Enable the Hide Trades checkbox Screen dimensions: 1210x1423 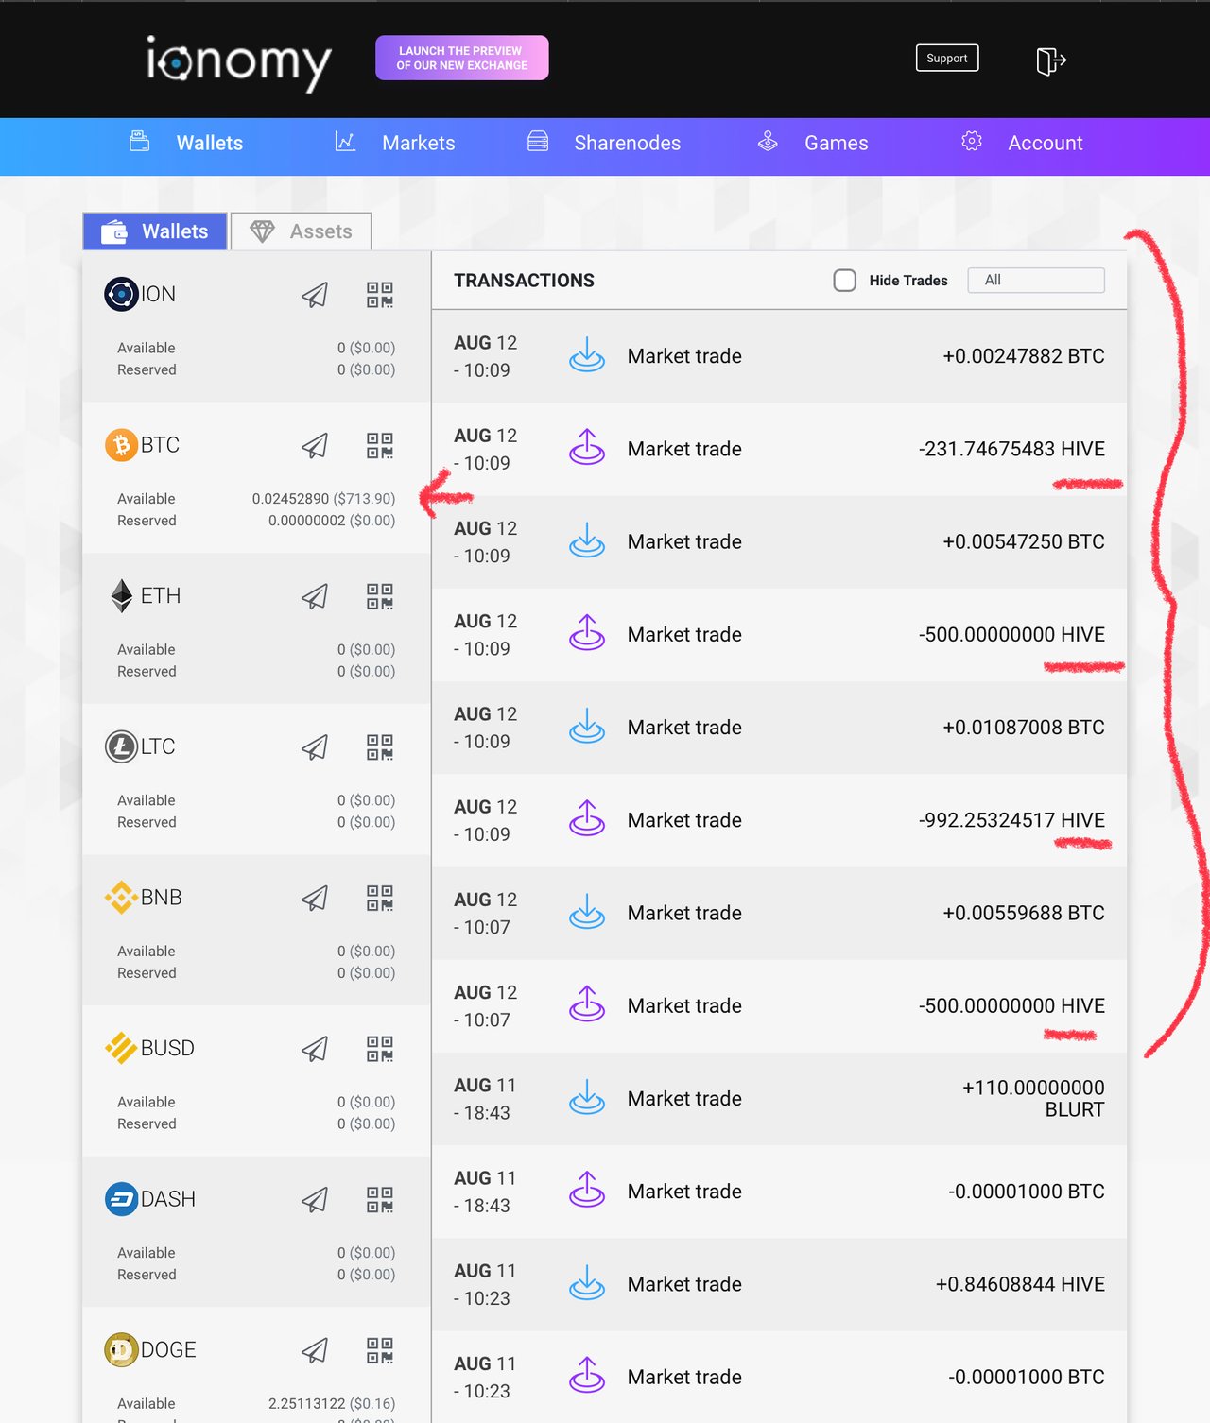(845, 280)
